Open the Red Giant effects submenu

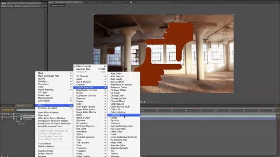tap(91, 129)
